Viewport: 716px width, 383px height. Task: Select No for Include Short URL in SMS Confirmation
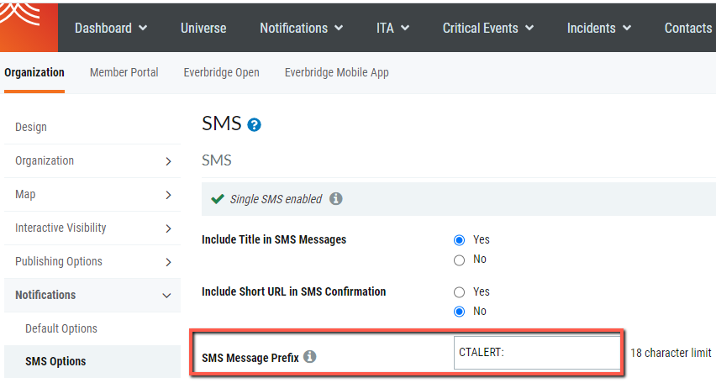[x=459, y=312]
